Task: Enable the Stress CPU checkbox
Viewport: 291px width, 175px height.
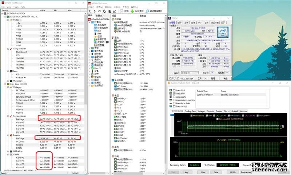Action: click(x=174, y=90)
